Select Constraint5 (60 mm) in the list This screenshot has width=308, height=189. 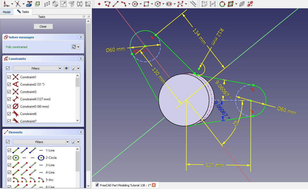click(34, 107)
